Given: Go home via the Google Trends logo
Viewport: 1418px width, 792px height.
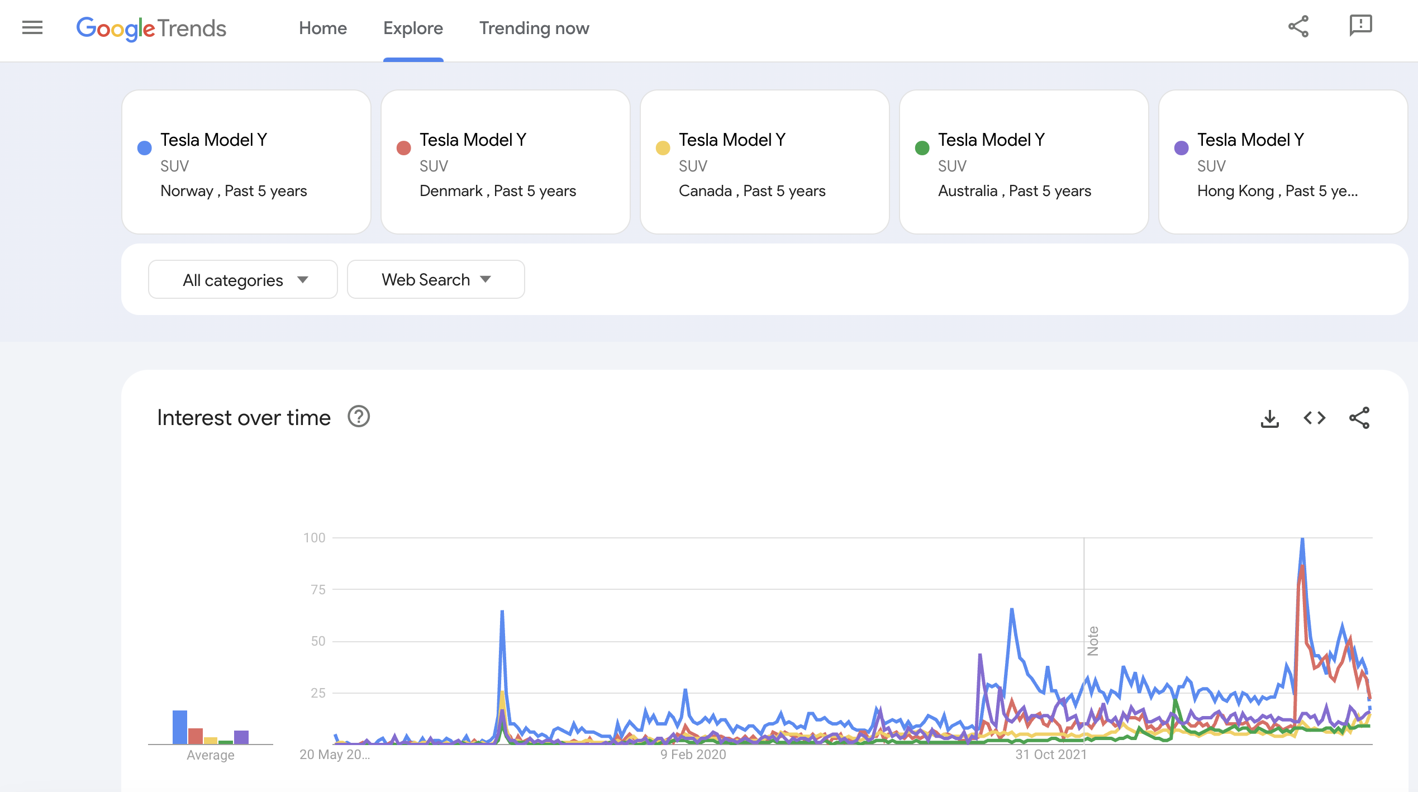Looking at the screenshot, I should 151,29.
